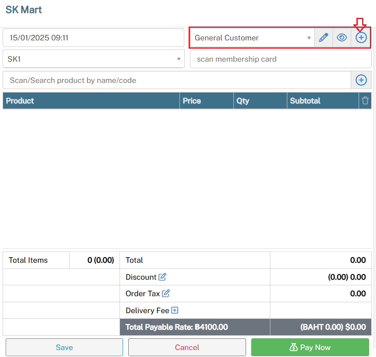The height and width of the screenshot is (357, 376).
Task: Click the Subtotal column header
Action: (x=305, y=101)
